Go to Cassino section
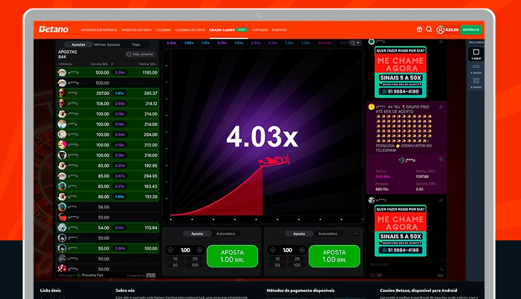521x299 pixels. 163,30
